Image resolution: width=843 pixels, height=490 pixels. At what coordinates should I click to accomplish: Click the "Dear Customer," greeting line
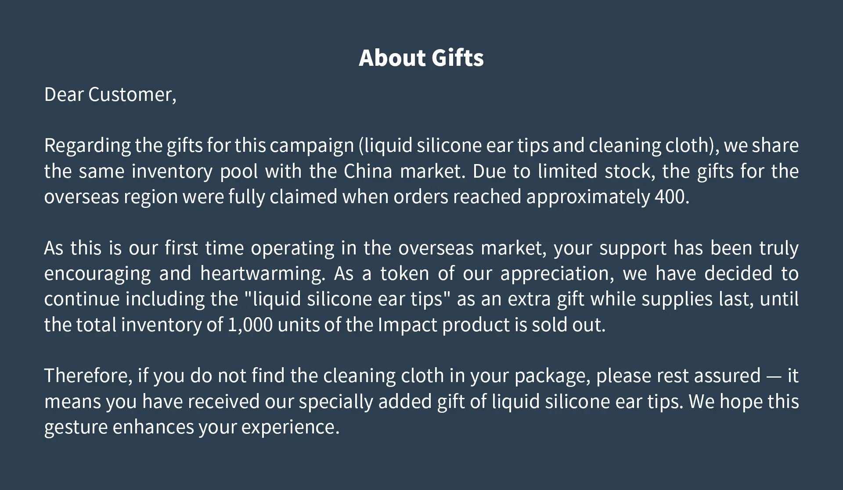110,95
